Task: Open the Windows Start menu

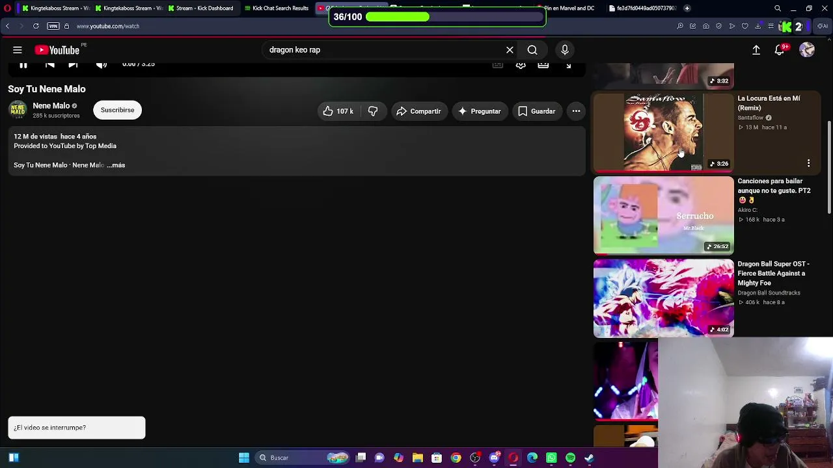Action: coord(244,458)
